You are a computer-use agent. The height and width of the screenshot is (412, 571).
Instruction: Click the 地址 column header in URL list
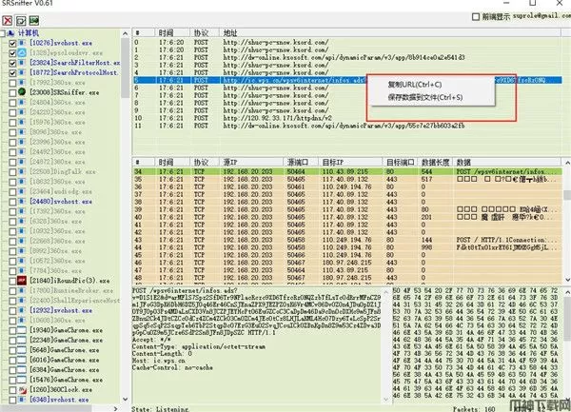tap(230, 30)
